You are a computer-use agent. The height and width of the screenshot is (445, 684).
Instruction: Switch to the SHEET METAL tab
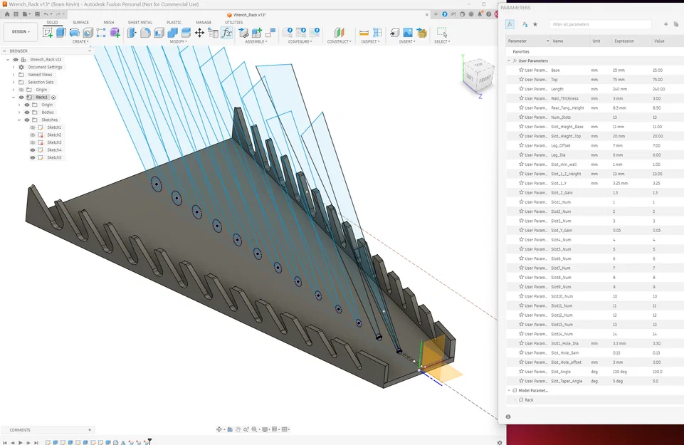140,22
